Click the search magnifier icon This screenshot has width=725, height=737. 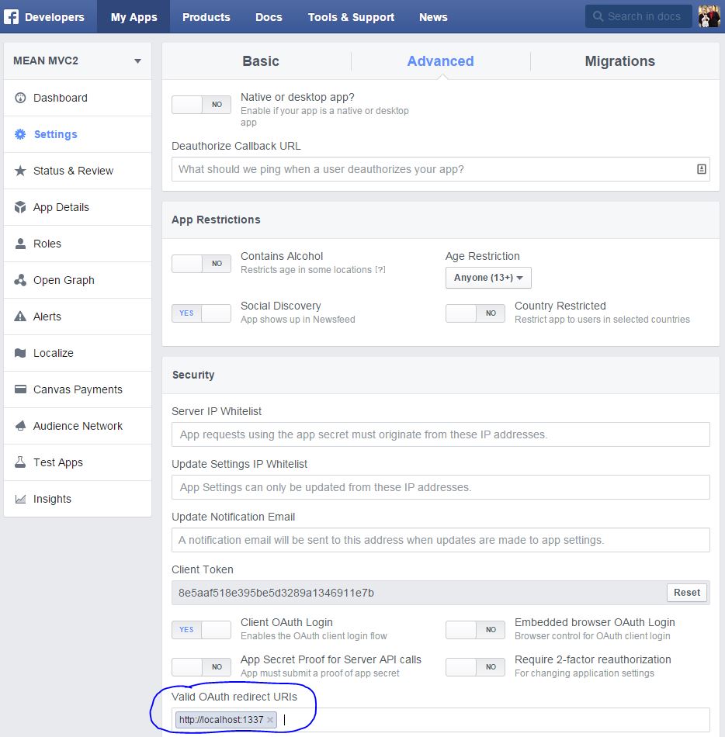coord(598,16)
